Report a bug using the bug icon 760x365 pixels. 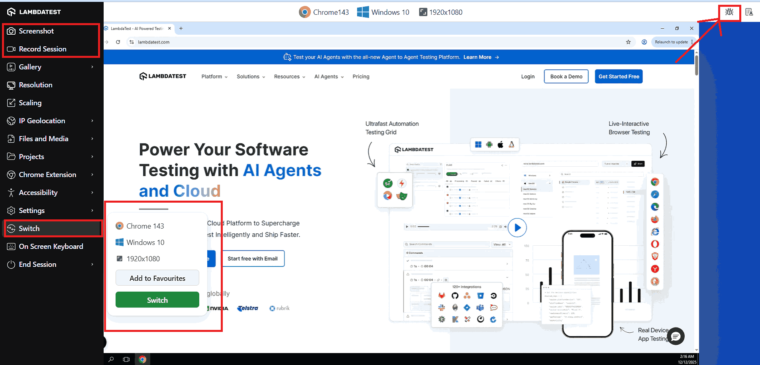pyautogui.click(x=729, y=12)
